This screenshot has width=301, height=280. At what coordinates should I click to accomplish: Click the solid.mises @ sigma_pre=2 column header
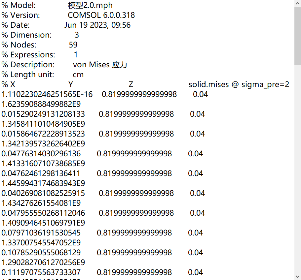coord(239,84)
